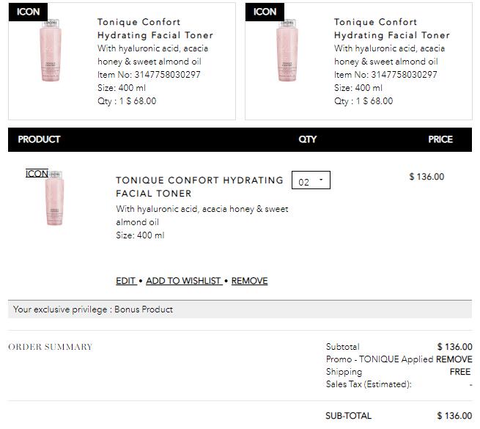Screen dimensions: 480x429
Task: Remove the applied TONIQUE promo
Action: (454, 359)
